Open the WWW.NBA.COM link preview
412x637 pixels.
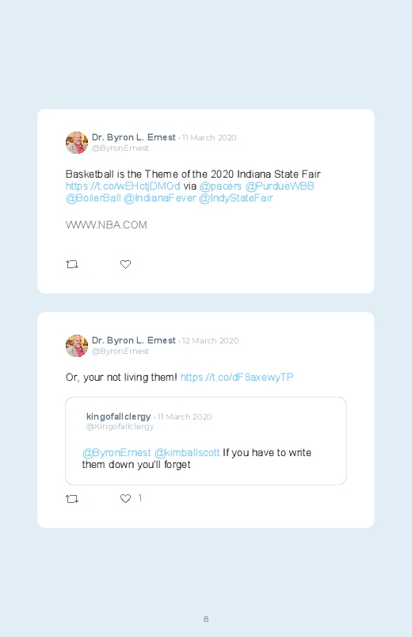pyautogui.click(x=106, y=225)
